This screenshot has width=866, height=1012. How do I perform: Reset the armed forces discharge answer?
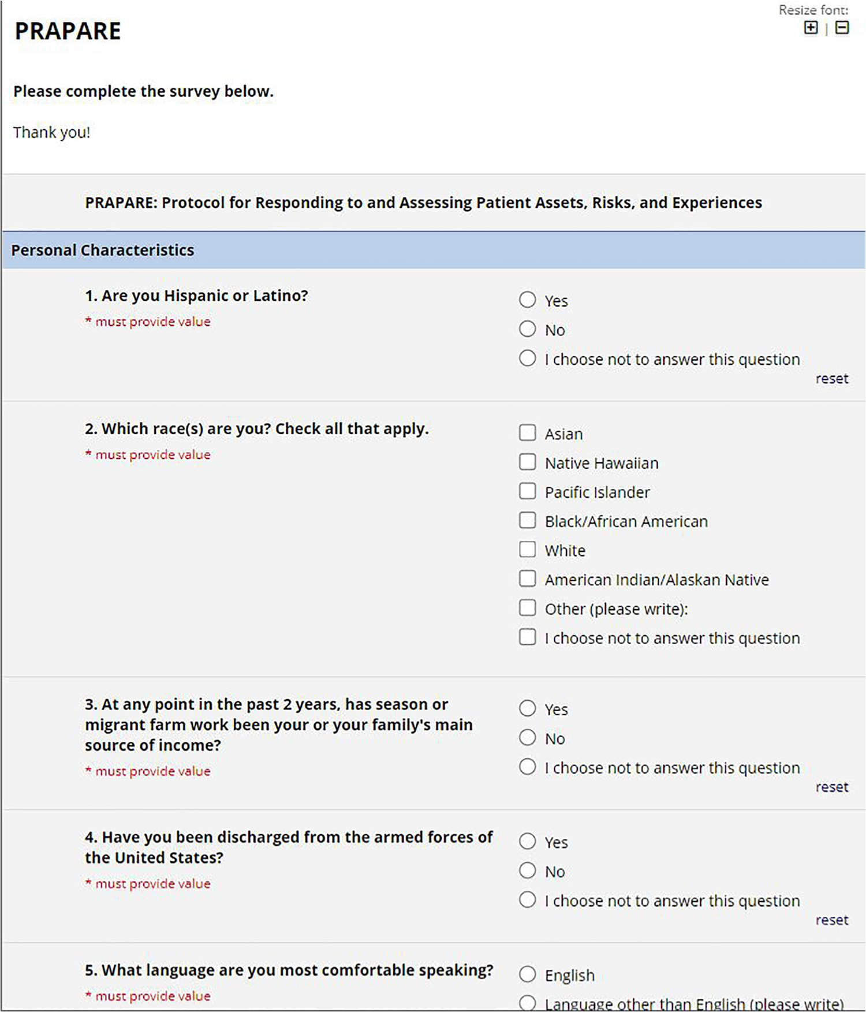click(x=831, y=920)
